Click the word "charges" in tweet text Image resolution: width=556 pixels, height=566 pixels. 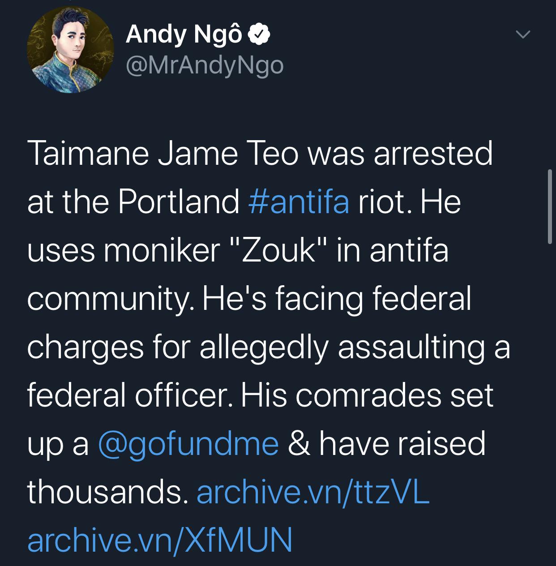click(x=86, y=347)
